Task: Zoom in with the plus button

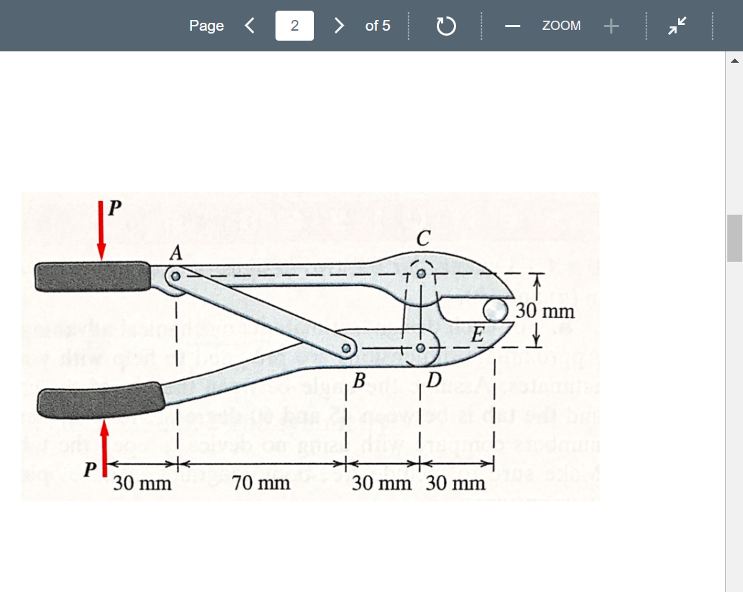Action: coord(611,26)
